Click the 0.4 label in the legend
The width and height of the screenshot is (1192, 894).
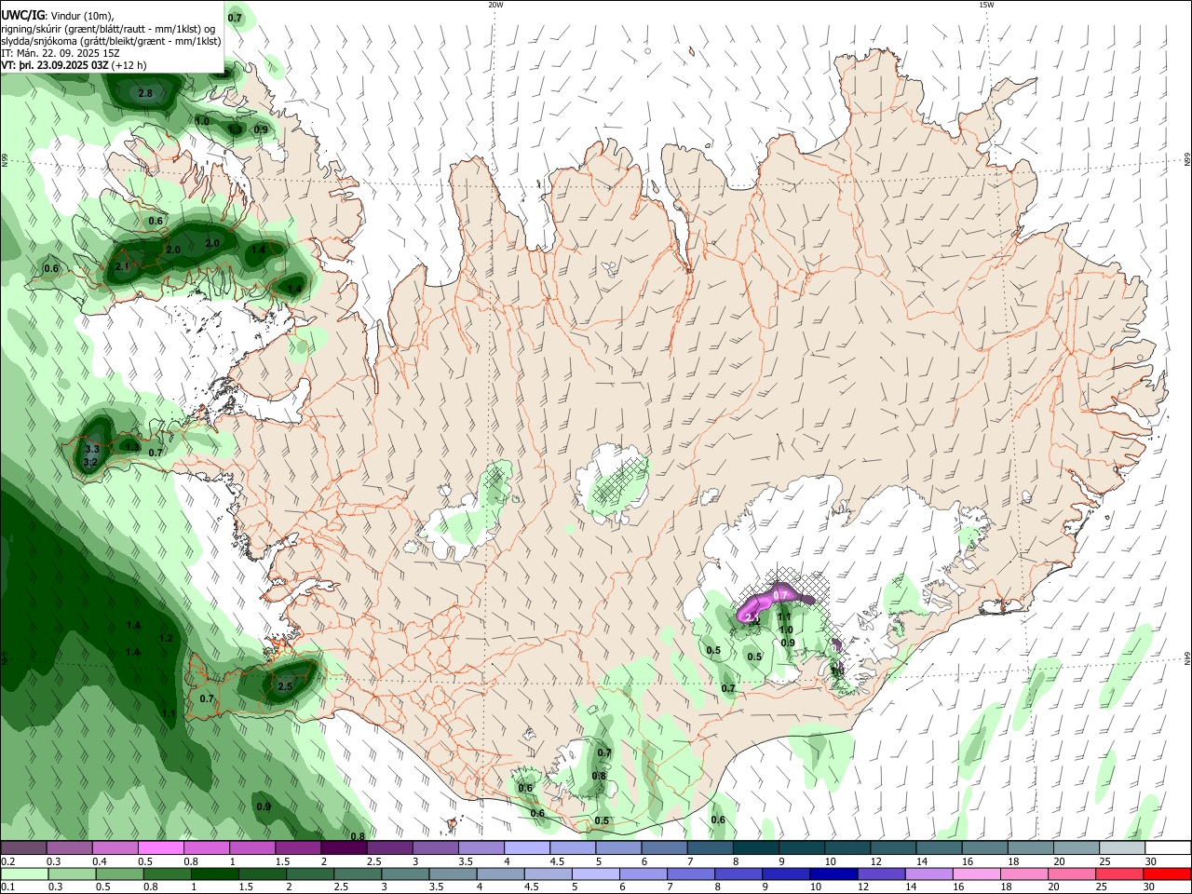[x=100, y=861]
